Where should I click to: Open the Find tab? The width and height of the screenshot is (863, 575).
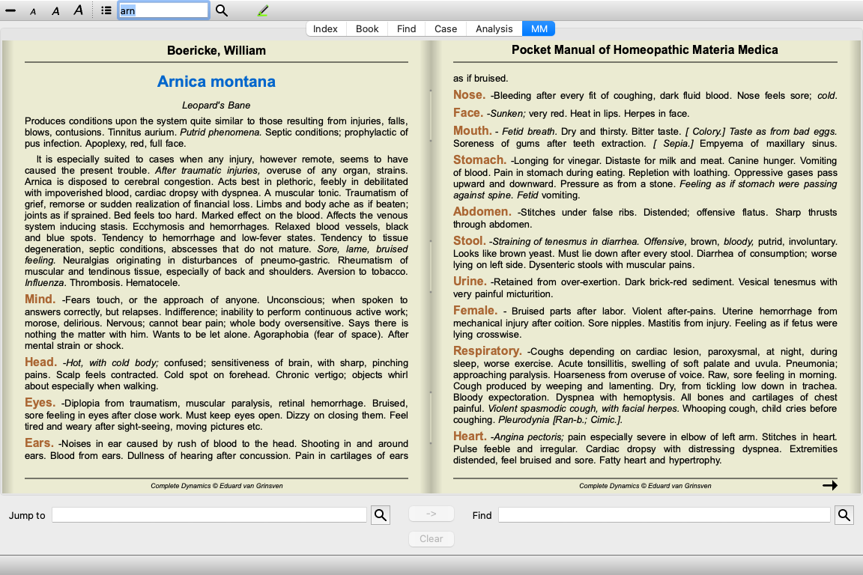(406, 28)
